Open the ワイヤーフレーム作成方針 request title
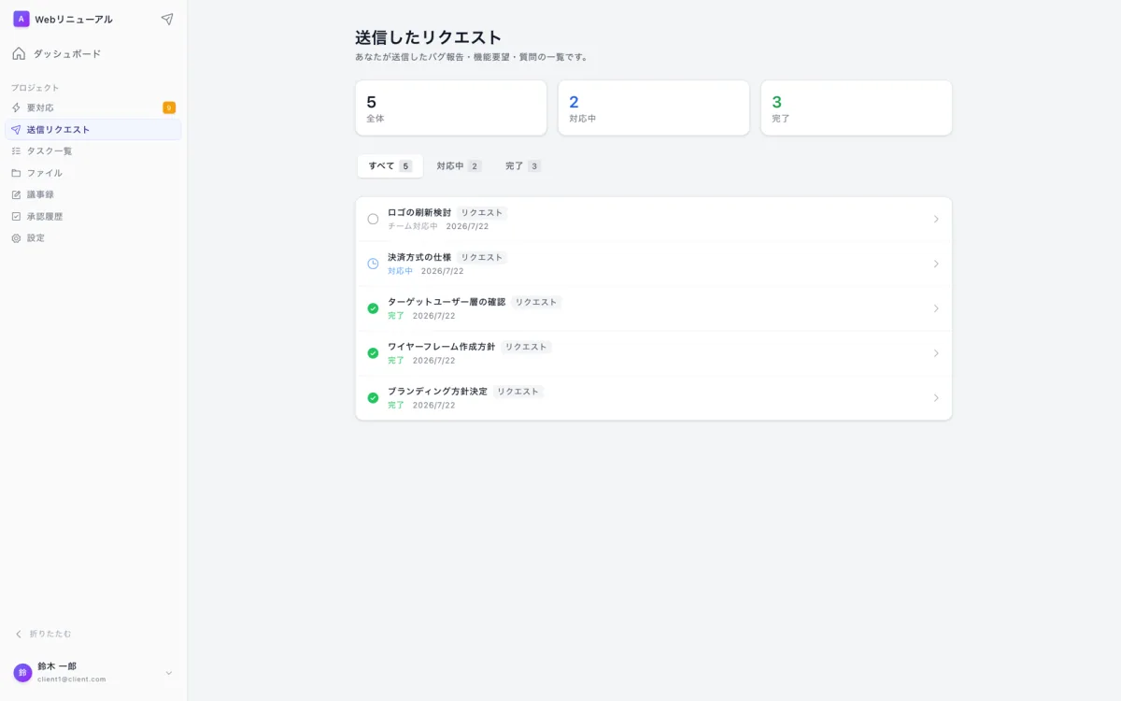This screenshot has height=701, width=1121. coord(441,347)
